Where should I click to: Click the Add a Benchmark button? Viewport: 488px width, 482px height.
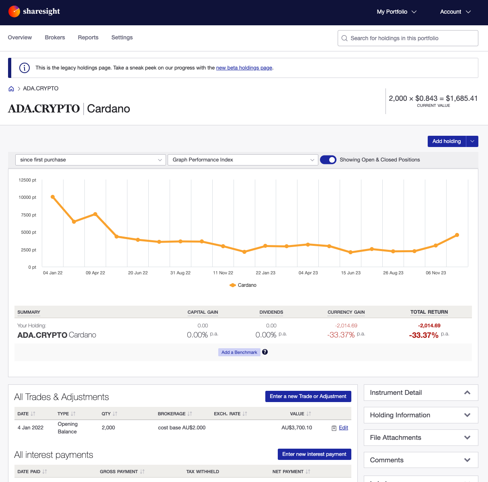(x=239, y=352)
